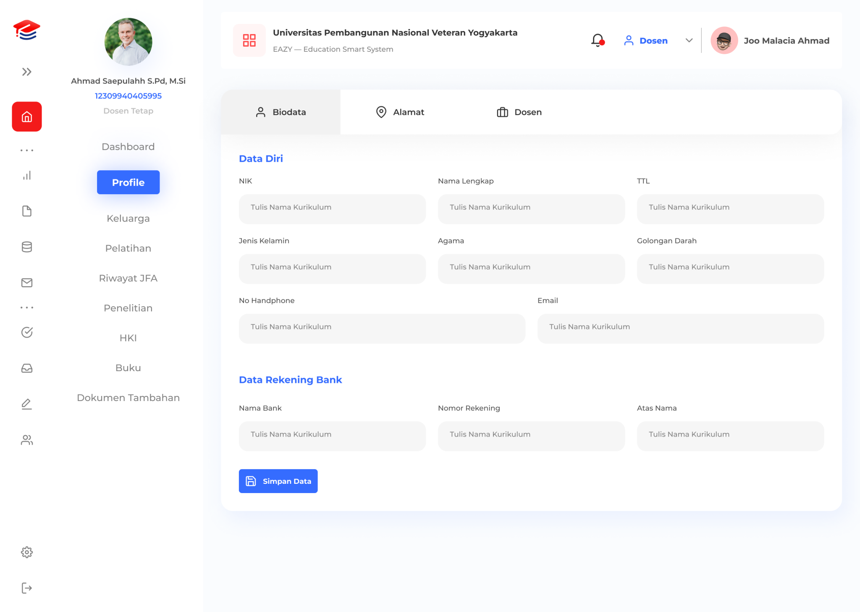The image size is (860, 612).
Task: Click the Home icon in the sidebar
Action: click(x=27, y=116)
